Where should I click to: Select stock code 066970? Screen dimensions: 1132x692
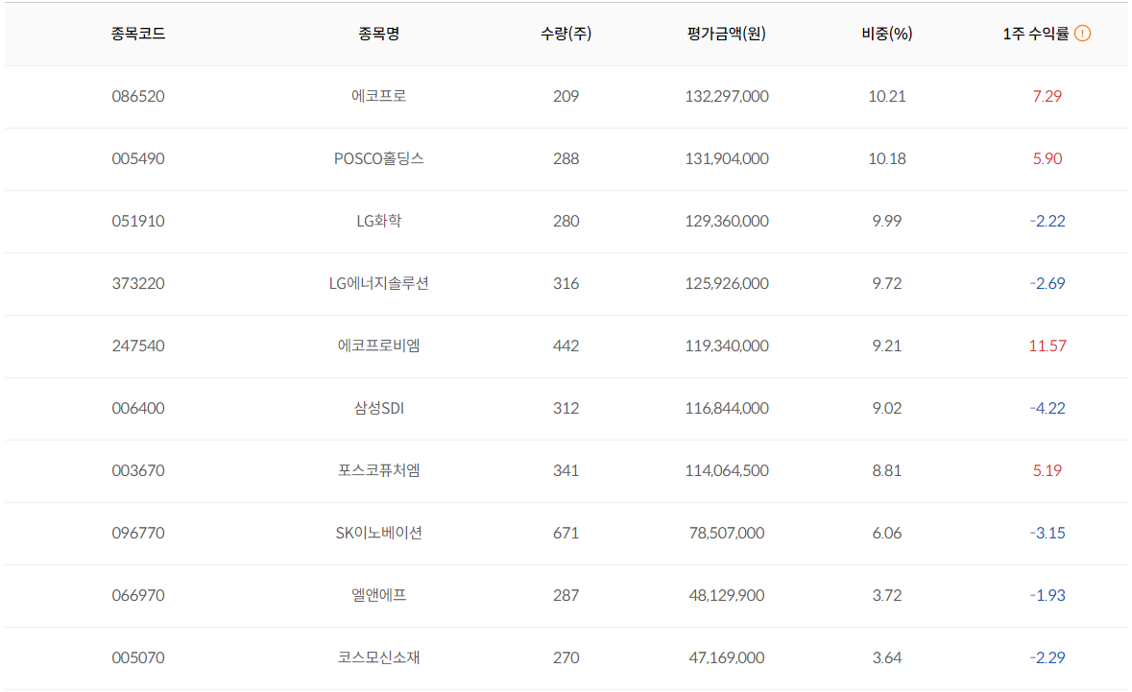point(138,595)
